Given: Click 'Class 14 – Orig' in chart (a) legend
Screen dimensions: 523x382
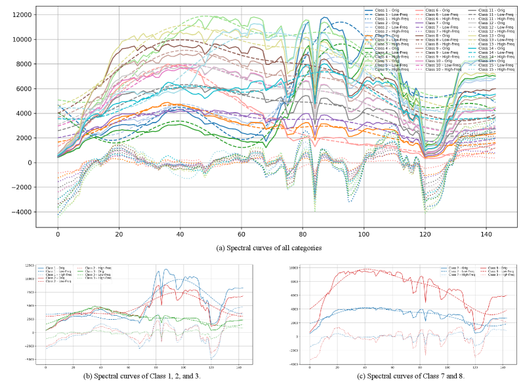Looking at the screenshot, I should click(492, 48).
